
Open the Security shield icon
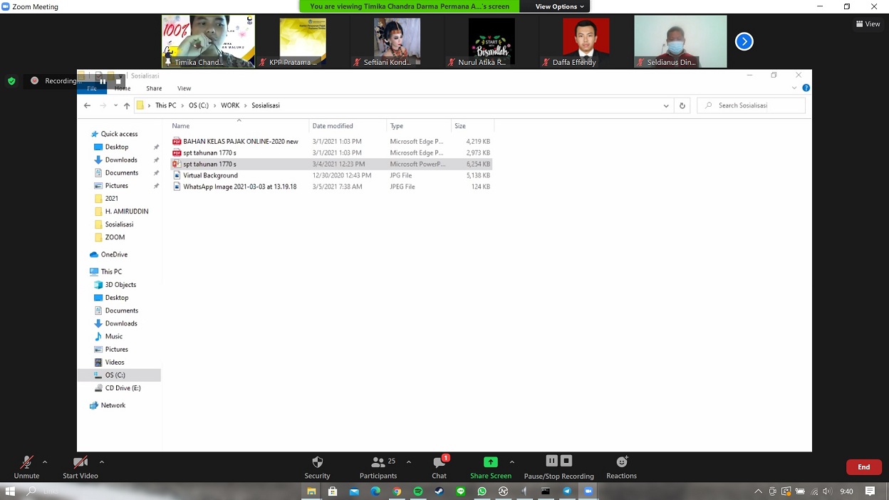click(317, 462)
